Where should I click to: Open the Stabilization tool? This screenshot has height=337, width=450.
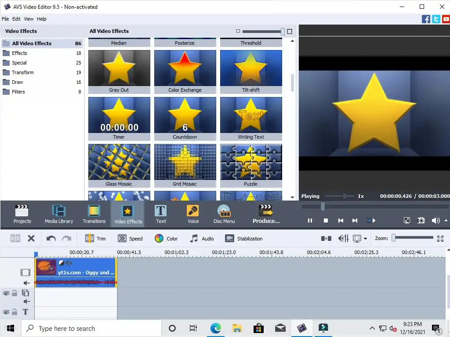point(244,238)
